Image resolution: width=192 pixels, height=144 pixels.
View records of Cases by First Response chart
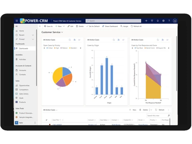click(x=162, y=40)
